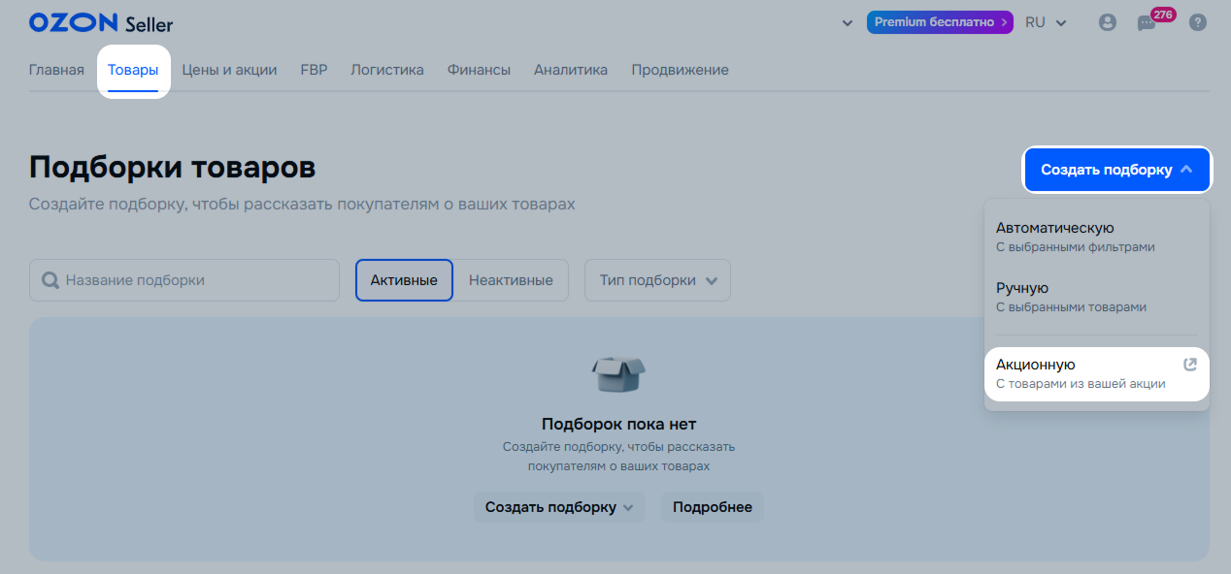Click the Подборок пока нет text

pyautogui.click(x=618, y=424)
